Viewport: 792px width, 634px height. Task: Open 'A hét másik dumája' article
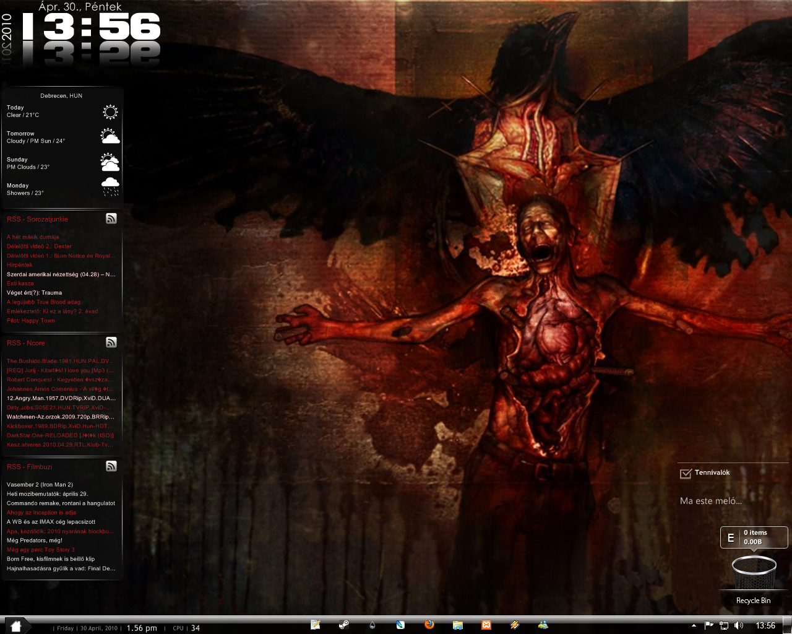(x=33, y=237)
